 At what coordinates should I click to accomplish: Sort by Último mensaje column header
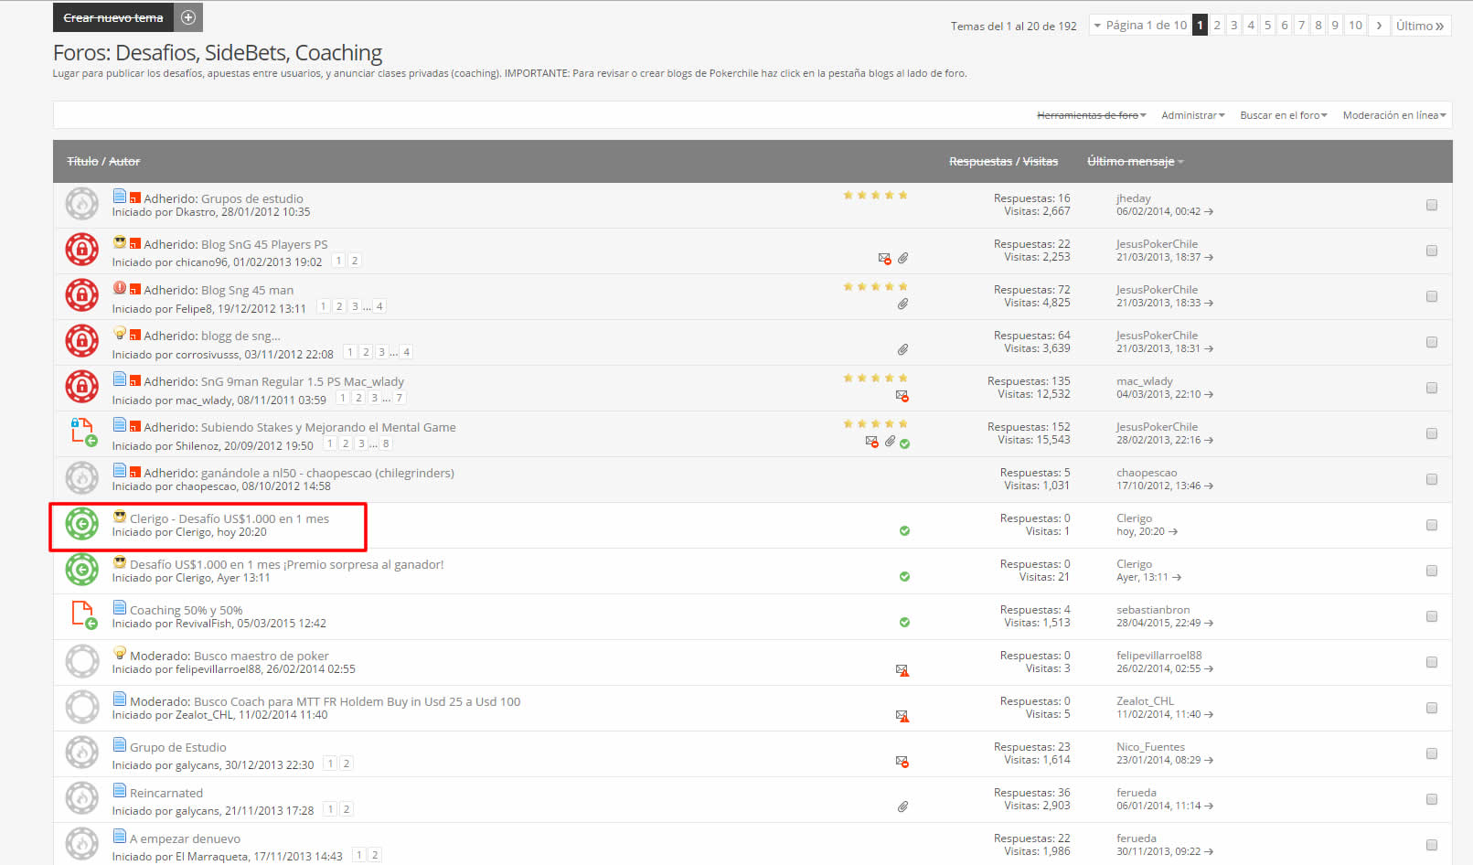1134,162
